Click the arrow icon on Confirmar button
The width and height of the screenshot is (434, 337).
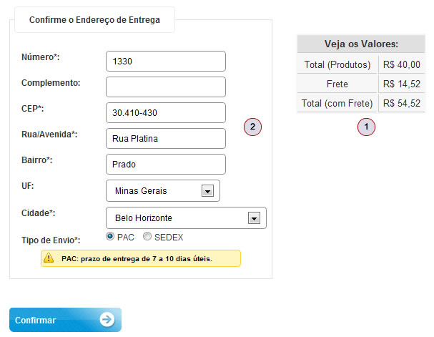[x=107, y=320]
